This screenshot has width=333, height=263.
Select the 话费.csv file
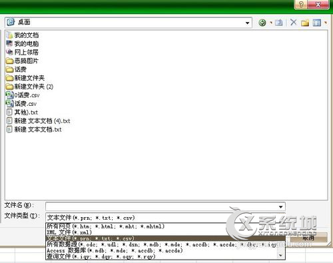click(21, 104)
